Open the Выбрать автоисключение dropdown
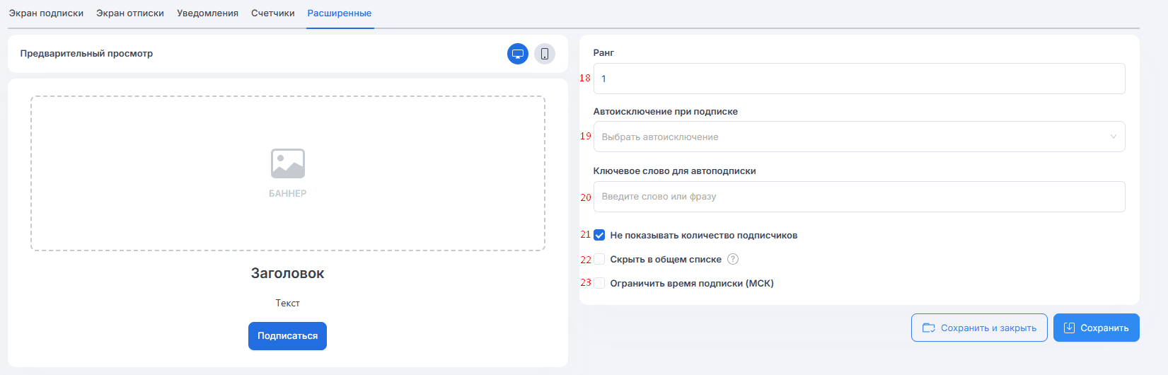 [x=859, y=137]
